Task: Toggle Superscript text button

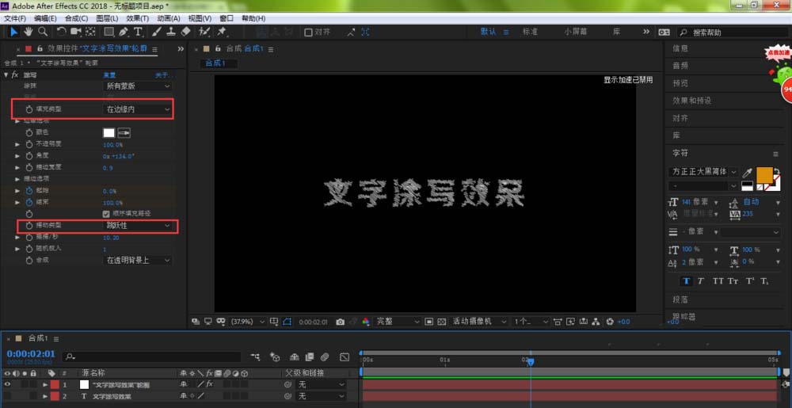Action: 750,281
